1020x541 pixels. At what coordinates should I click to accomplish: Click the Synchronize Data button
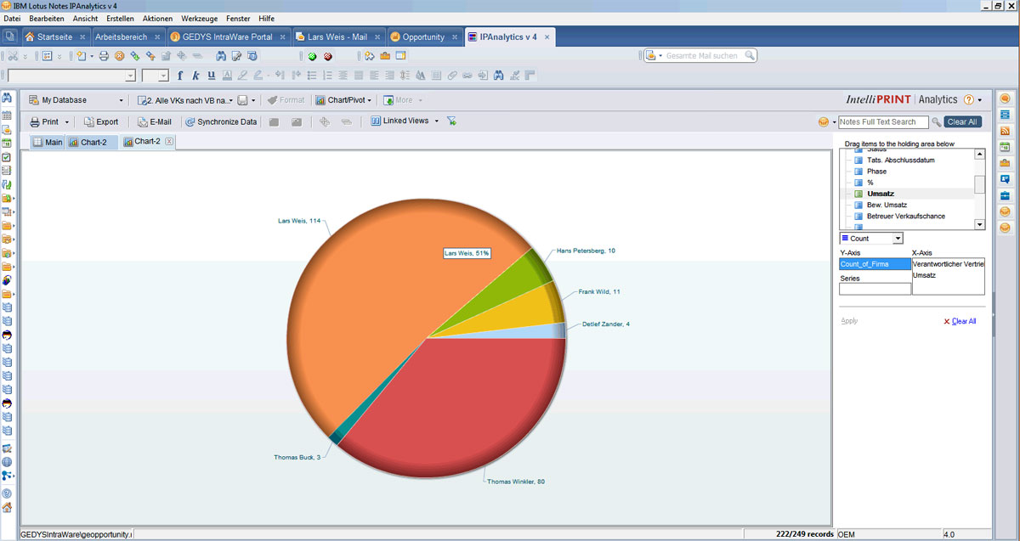(221, 121)
